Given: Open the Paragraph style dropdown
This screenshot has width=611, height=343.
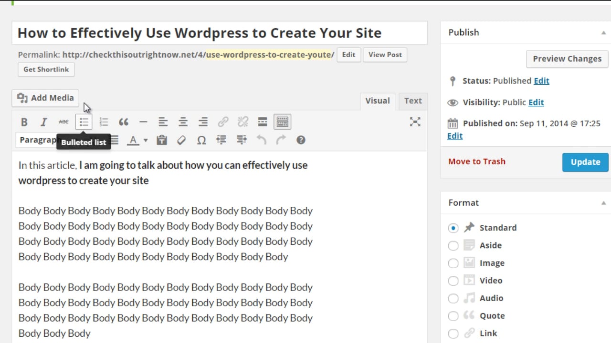Looking at the screenshot, I should (x=37, y=140).
